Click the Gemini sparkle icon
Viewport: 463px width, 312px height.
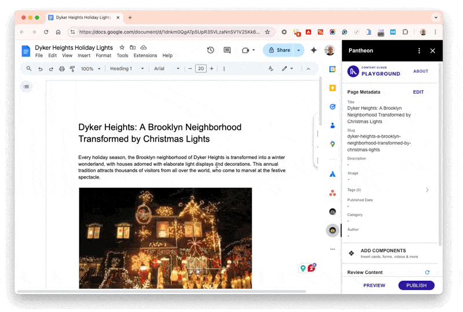(314, 50)
